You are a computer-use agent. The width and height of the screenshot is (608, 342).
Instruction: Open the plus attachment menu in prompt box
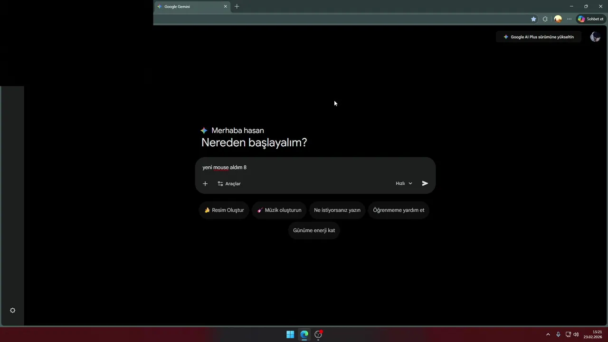(x=205, y=183)
